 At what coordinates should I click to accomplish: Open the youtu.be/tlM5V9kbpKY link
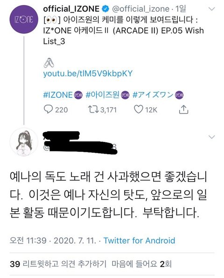pyautogui.click(x=88, y=74)
